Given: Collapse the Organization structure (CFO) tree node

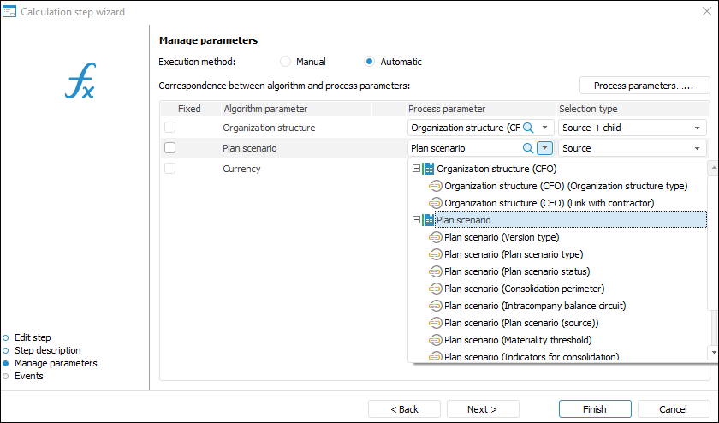Looking at the screenshot, I should pyautogui.click(x=417, y=169).
